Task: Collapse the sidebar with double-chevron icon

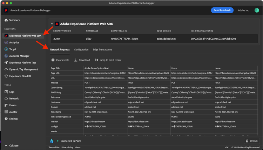Action: pos(6,145)
